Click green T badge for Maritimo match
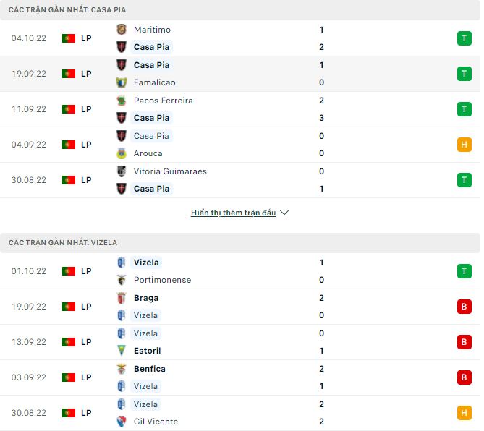The image size is (484, 431). click(464, 38)
